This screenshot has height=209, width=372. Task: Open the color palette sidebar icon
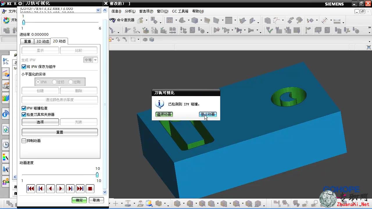click(x=6, y=157)
